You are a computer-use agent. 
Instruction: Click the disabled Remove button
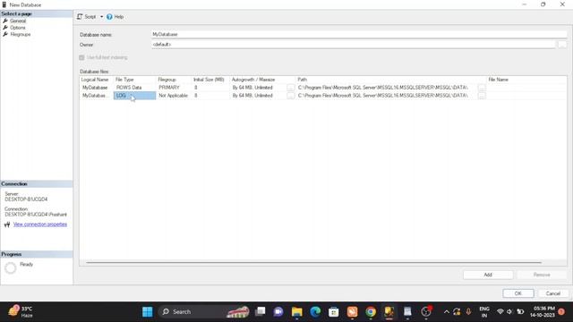point(542,275)
